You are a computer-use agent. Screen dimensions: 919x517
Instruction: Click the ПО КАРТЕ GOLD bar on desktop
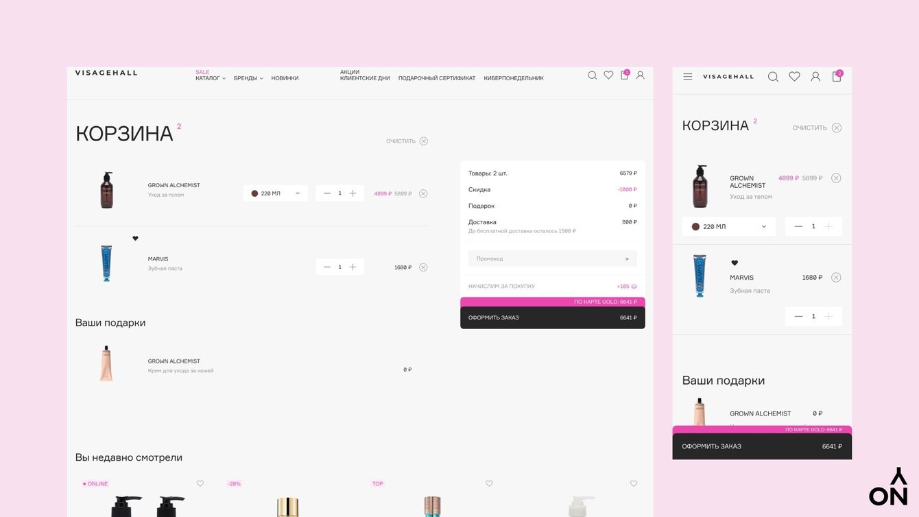pos(553,302)
